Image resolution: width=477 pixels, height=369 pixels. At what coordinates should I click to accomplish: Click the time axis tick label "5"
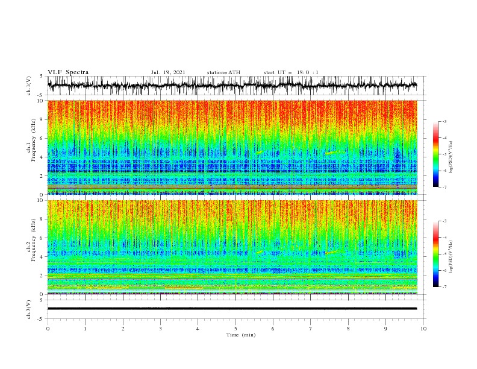(x=235, y=329)
